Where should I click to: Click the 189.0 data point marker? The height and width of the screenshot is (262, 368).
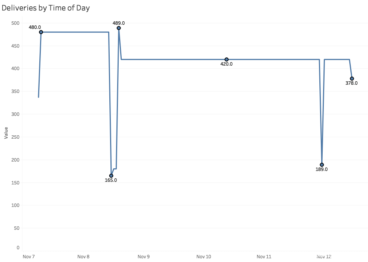pyautogui.click(x=322, y=165)
